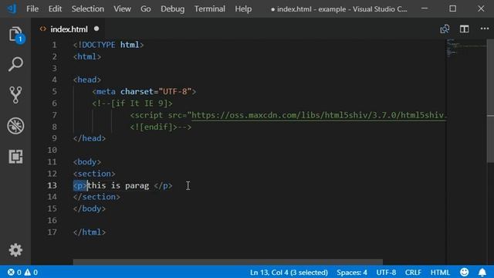Viewport: 494px width, 278px height.
Task: Click line number 17 in the gutter
Action: (x=52, y=232)
